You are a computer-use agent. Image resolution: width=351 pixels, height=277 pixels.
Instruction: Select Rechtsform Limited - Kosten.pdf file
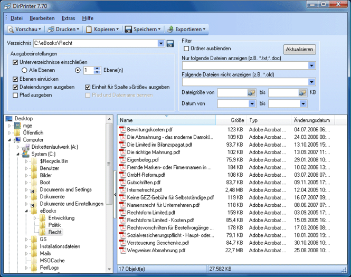tap(160, 220)
